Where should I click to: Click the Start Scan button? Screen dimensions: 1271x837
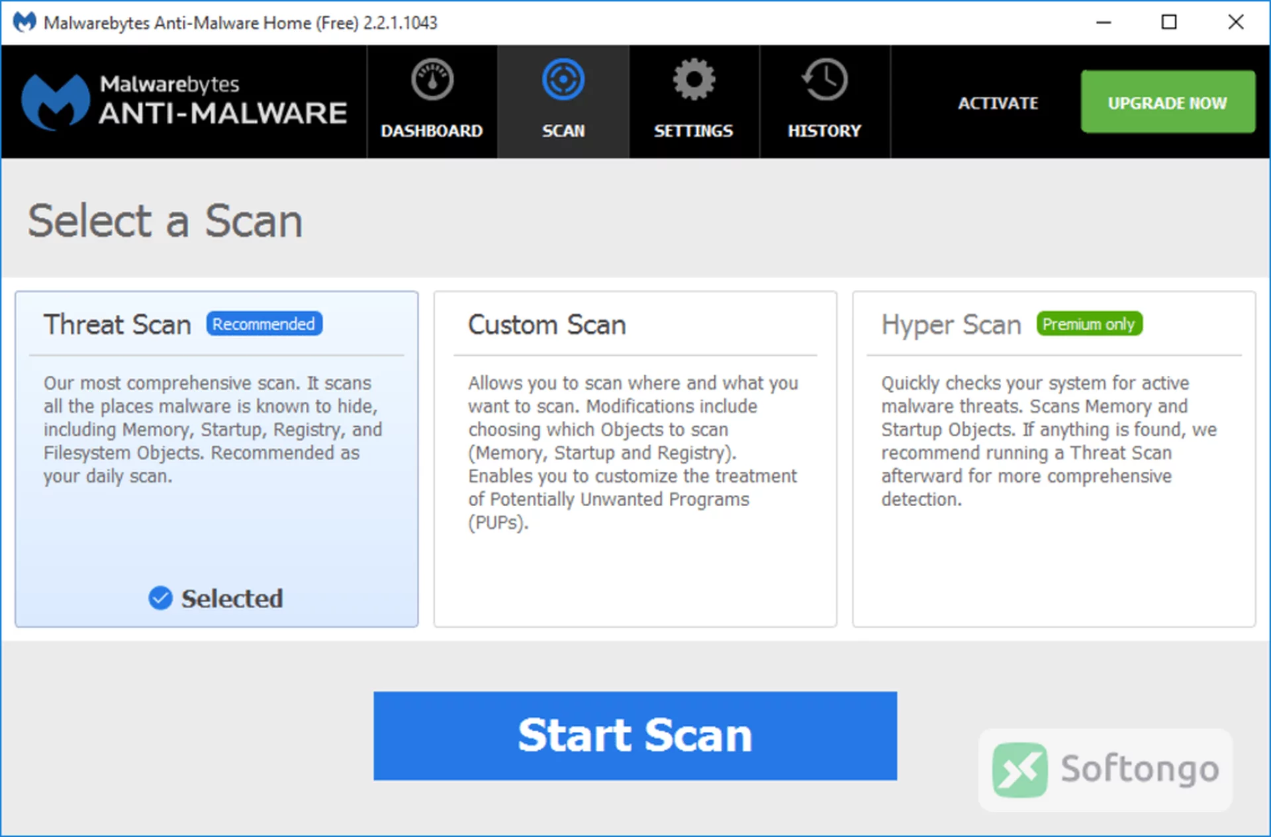[635, 736]
